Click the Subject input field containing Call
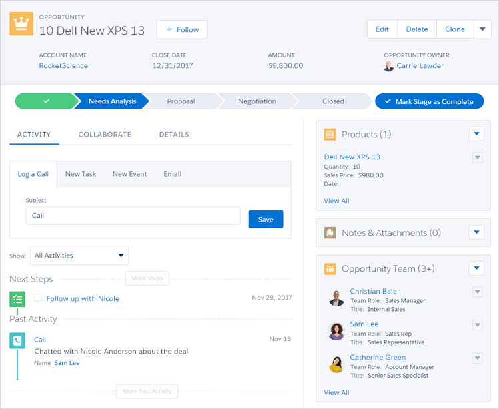Screen dimensions: 499x409 133,216
